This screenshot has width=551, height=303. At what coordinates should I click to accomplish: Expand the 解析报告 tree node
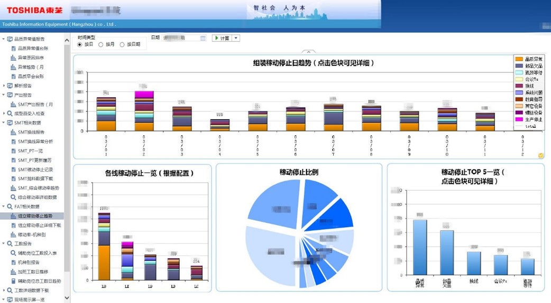click(4, 86)
